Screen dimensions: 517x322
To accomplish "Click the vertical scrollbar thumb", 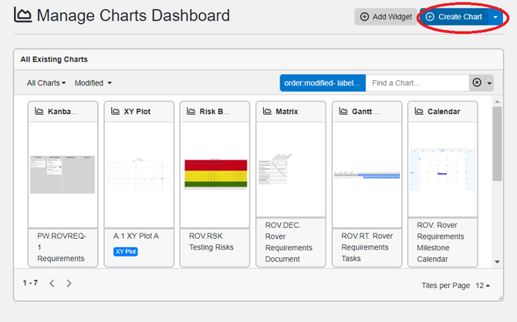I will [497, 143].
